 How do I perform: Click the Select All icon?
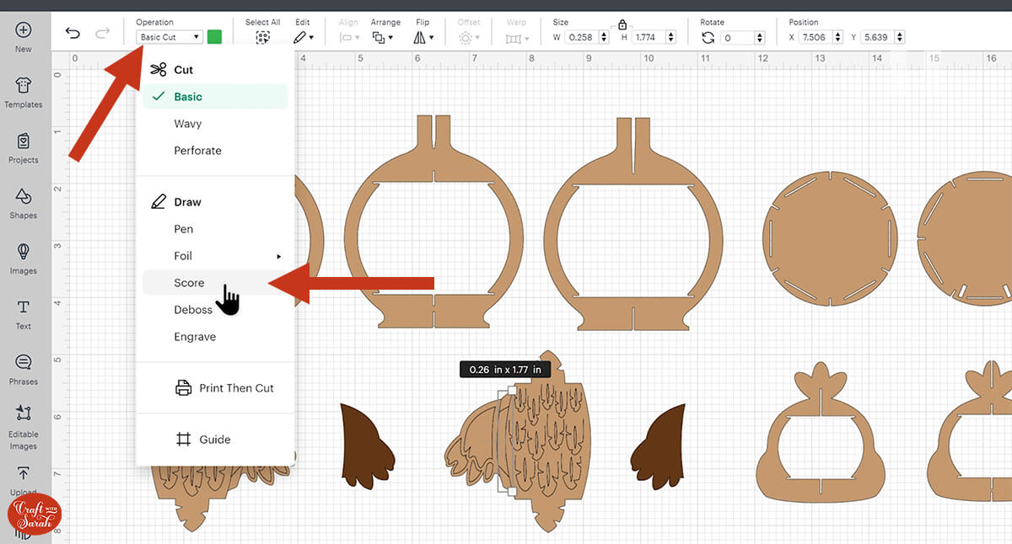click(x=262, y=38)
